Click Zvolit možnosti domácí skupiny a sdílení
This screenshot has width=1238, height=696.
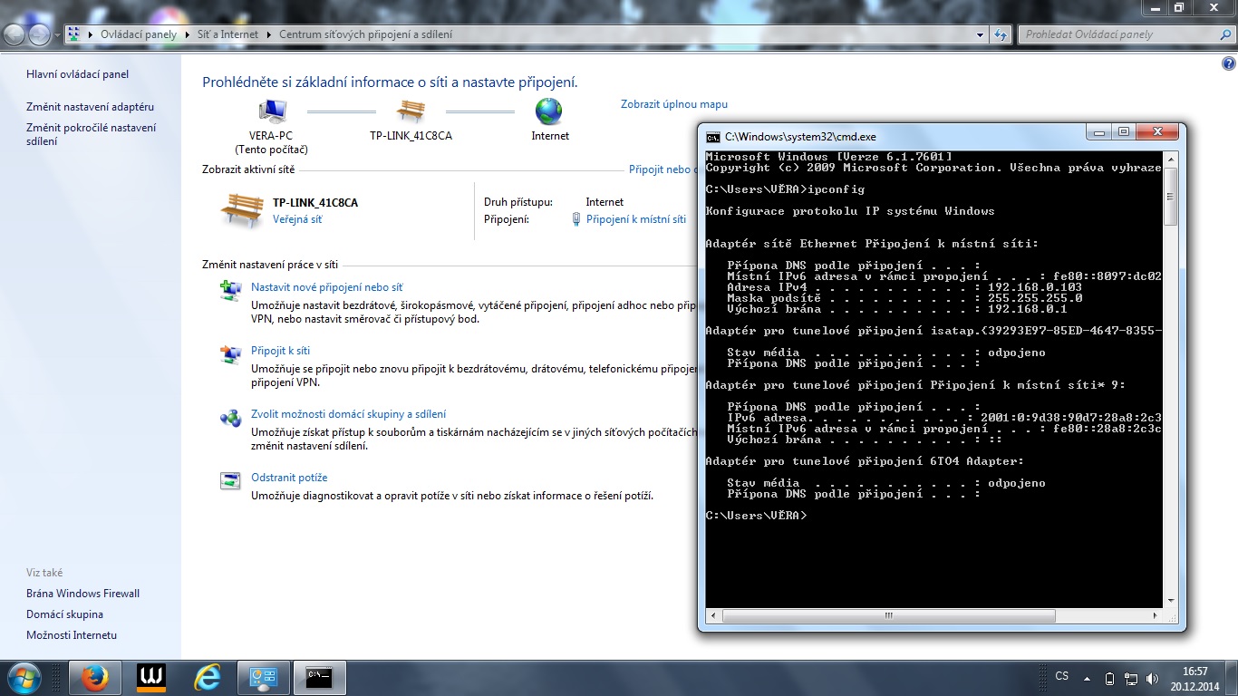point(349,414)
